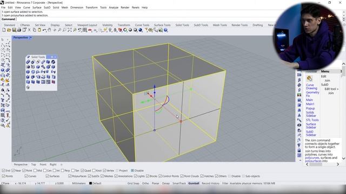Click the Undo arrow icon
Viewport: 346px width, 194px height.
tap(44, 30)
